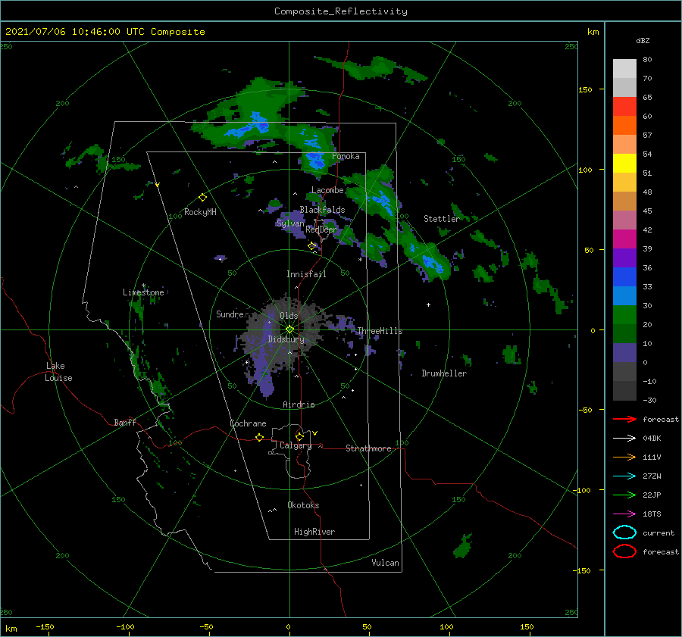The height and width of the screenshot is (637, 682).
Task: Click the 18TS legend text
Action: tap(652, 514)
